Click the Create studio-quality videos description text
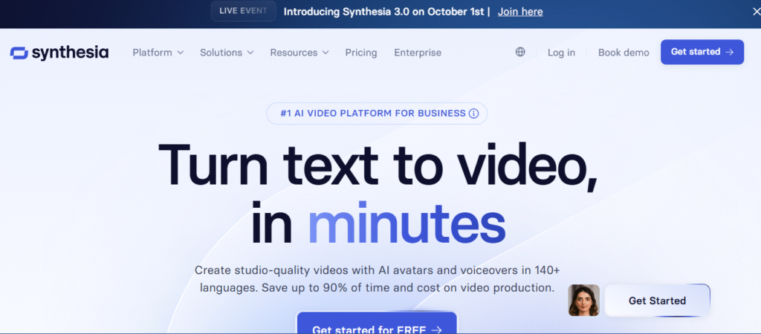This screenshot has width=761, height=334. point(377,279)
